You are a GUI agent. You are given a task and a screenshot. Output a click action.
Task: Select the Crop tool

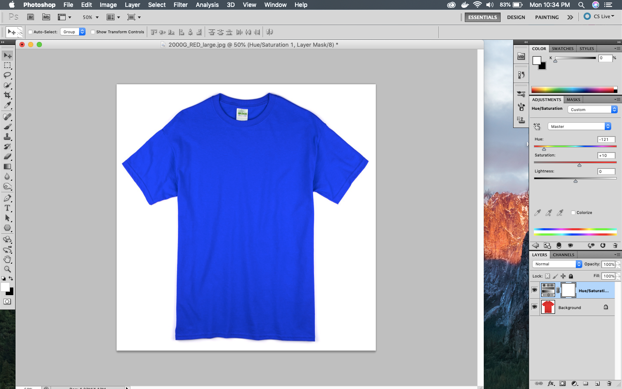tap(7, 95)
